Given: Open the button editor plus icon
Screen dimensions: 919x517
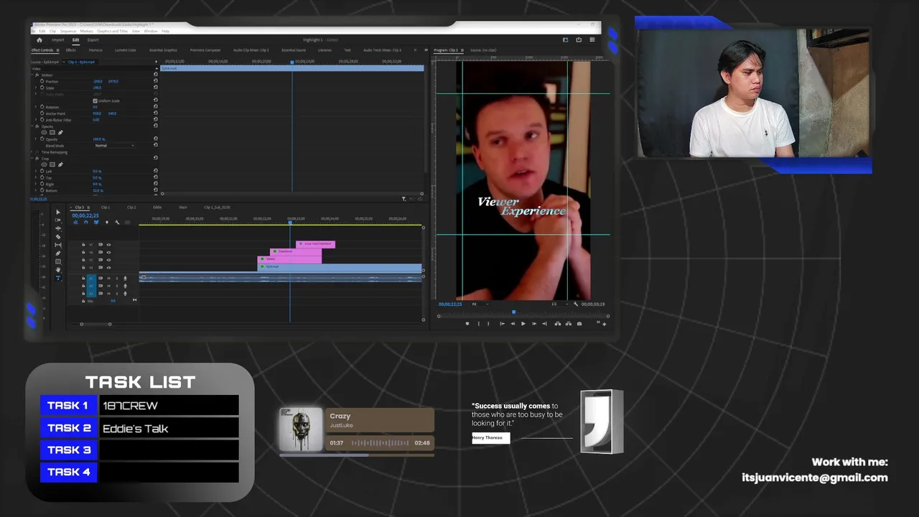Looking at the screenshot, I should pyautogui.click(x=605, y=325).
